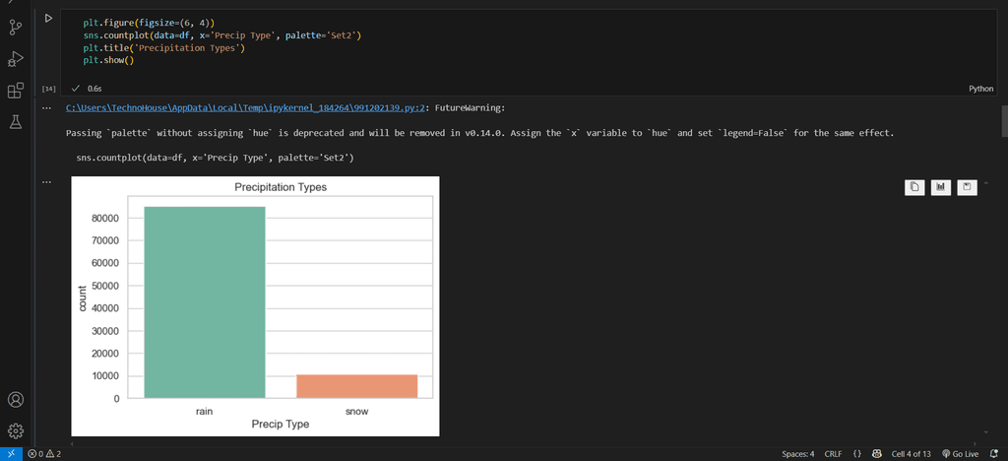This screenshot has height=461, width=1008.
Task: Open the Accounts menu
Action: pyautogui.click(x=16, y=399)
